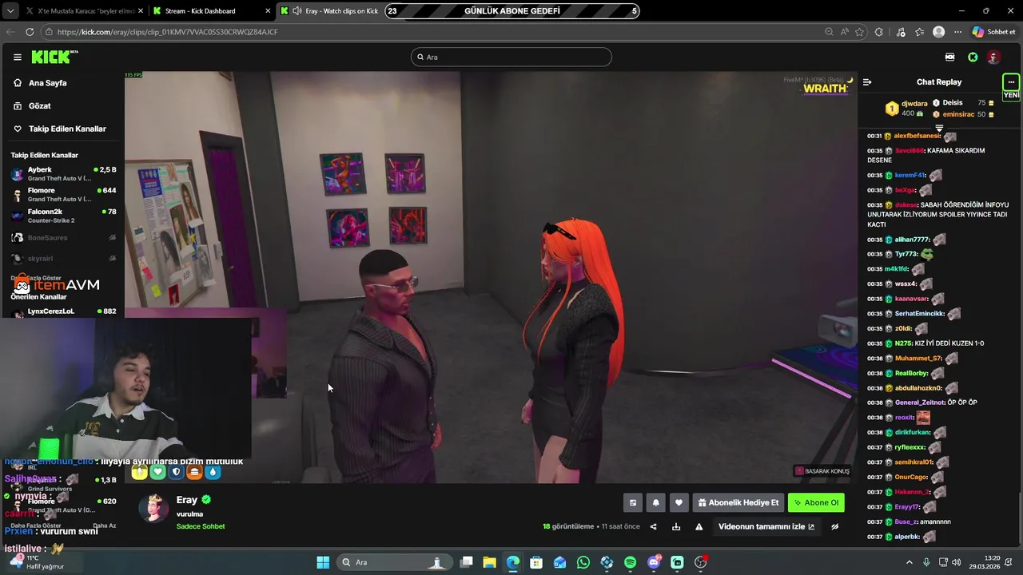Open Gözat in the sidebar

(39, 105)
